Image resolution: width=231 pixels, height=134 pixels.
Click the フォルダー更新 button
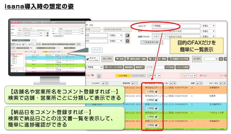point(157,59)
